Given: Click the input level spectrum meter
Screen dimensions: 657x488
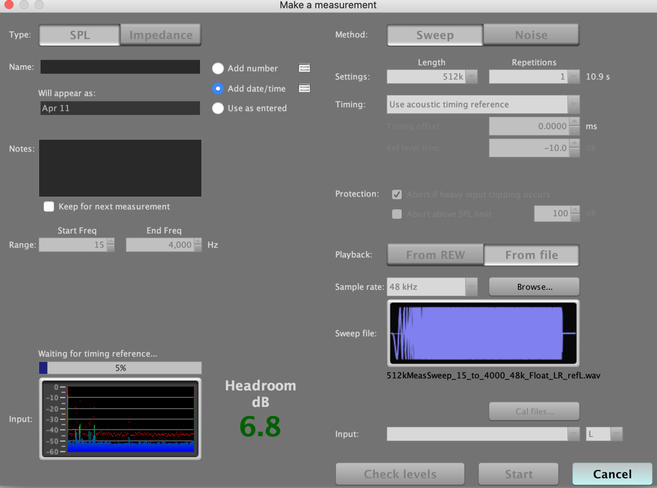Looking at the screenshot, I should click(120, 419).
